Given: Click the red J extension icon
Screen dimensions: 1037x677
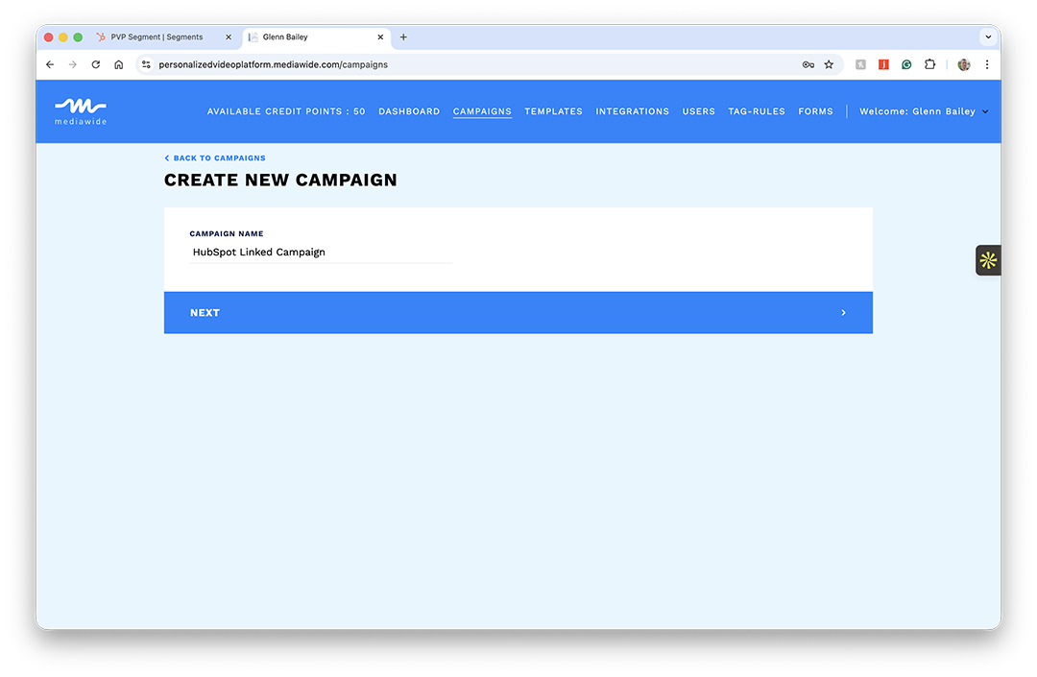Looking at the screenshot, I should (x=883, y=64).
